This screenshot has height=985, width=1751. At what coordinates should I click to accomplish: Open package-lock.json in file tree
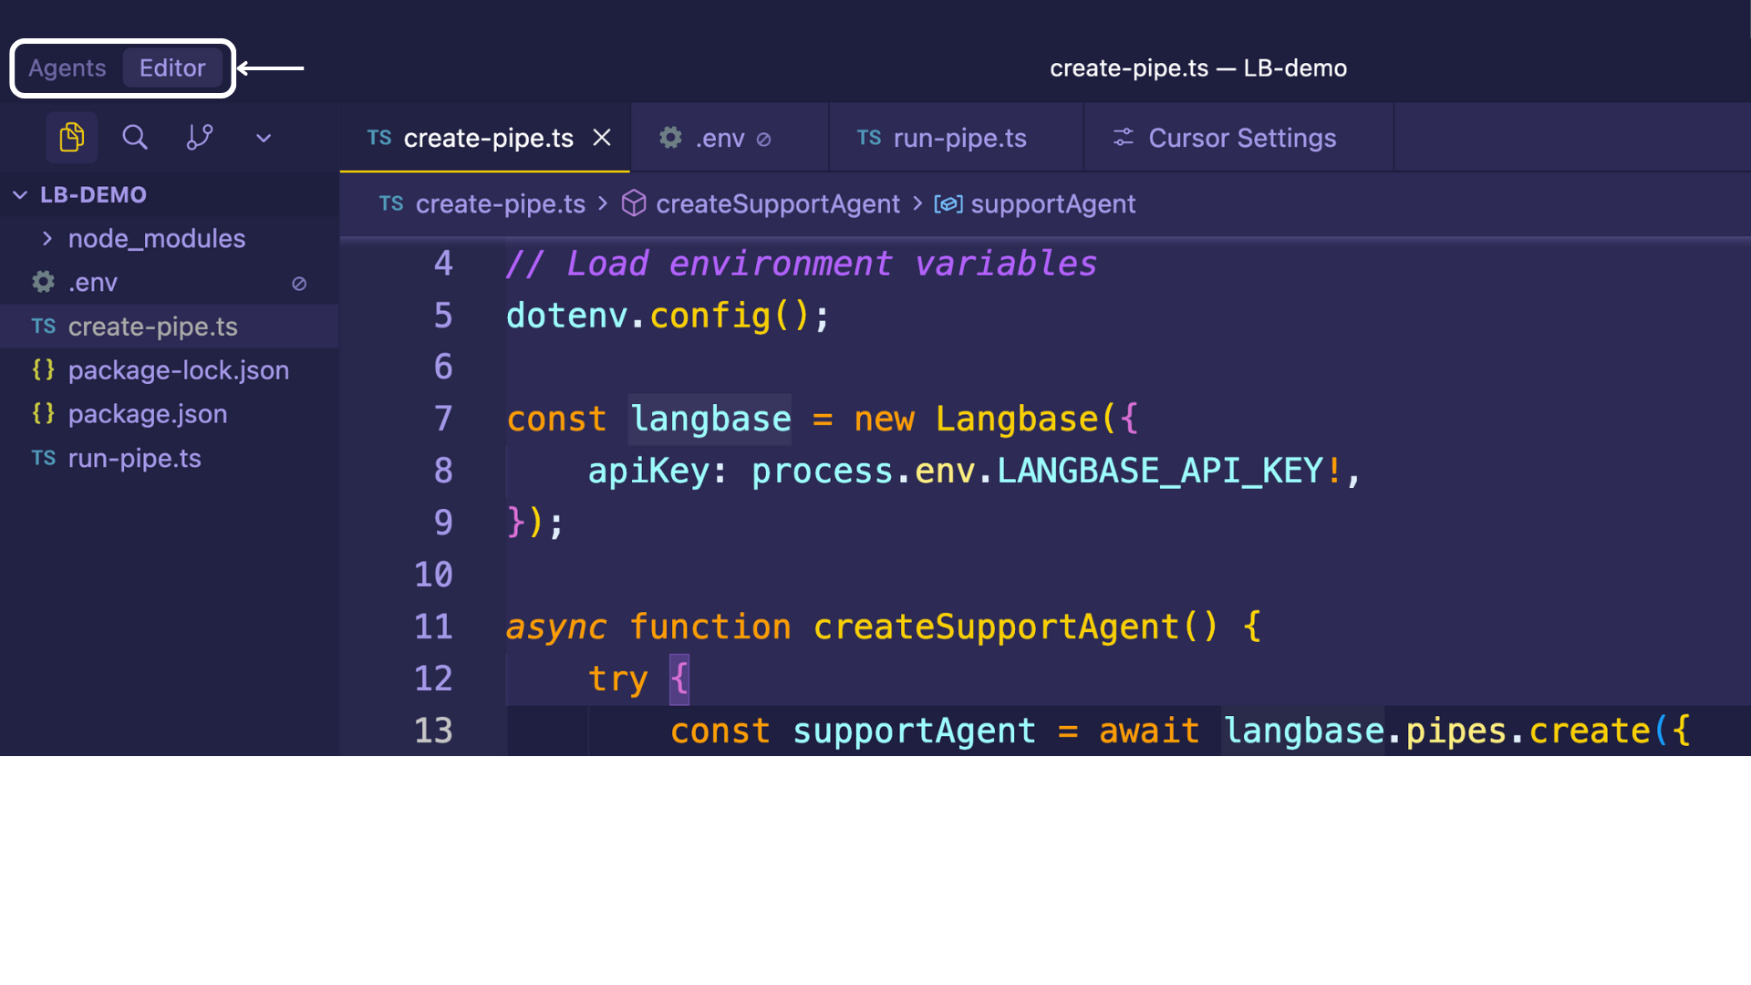pyautogui.click(x=178, y=370)
